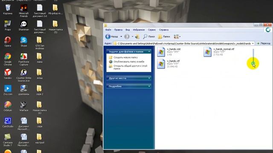Open the Вид menu
The height and width of the screenshot is (153, 273).
(128, 30)
